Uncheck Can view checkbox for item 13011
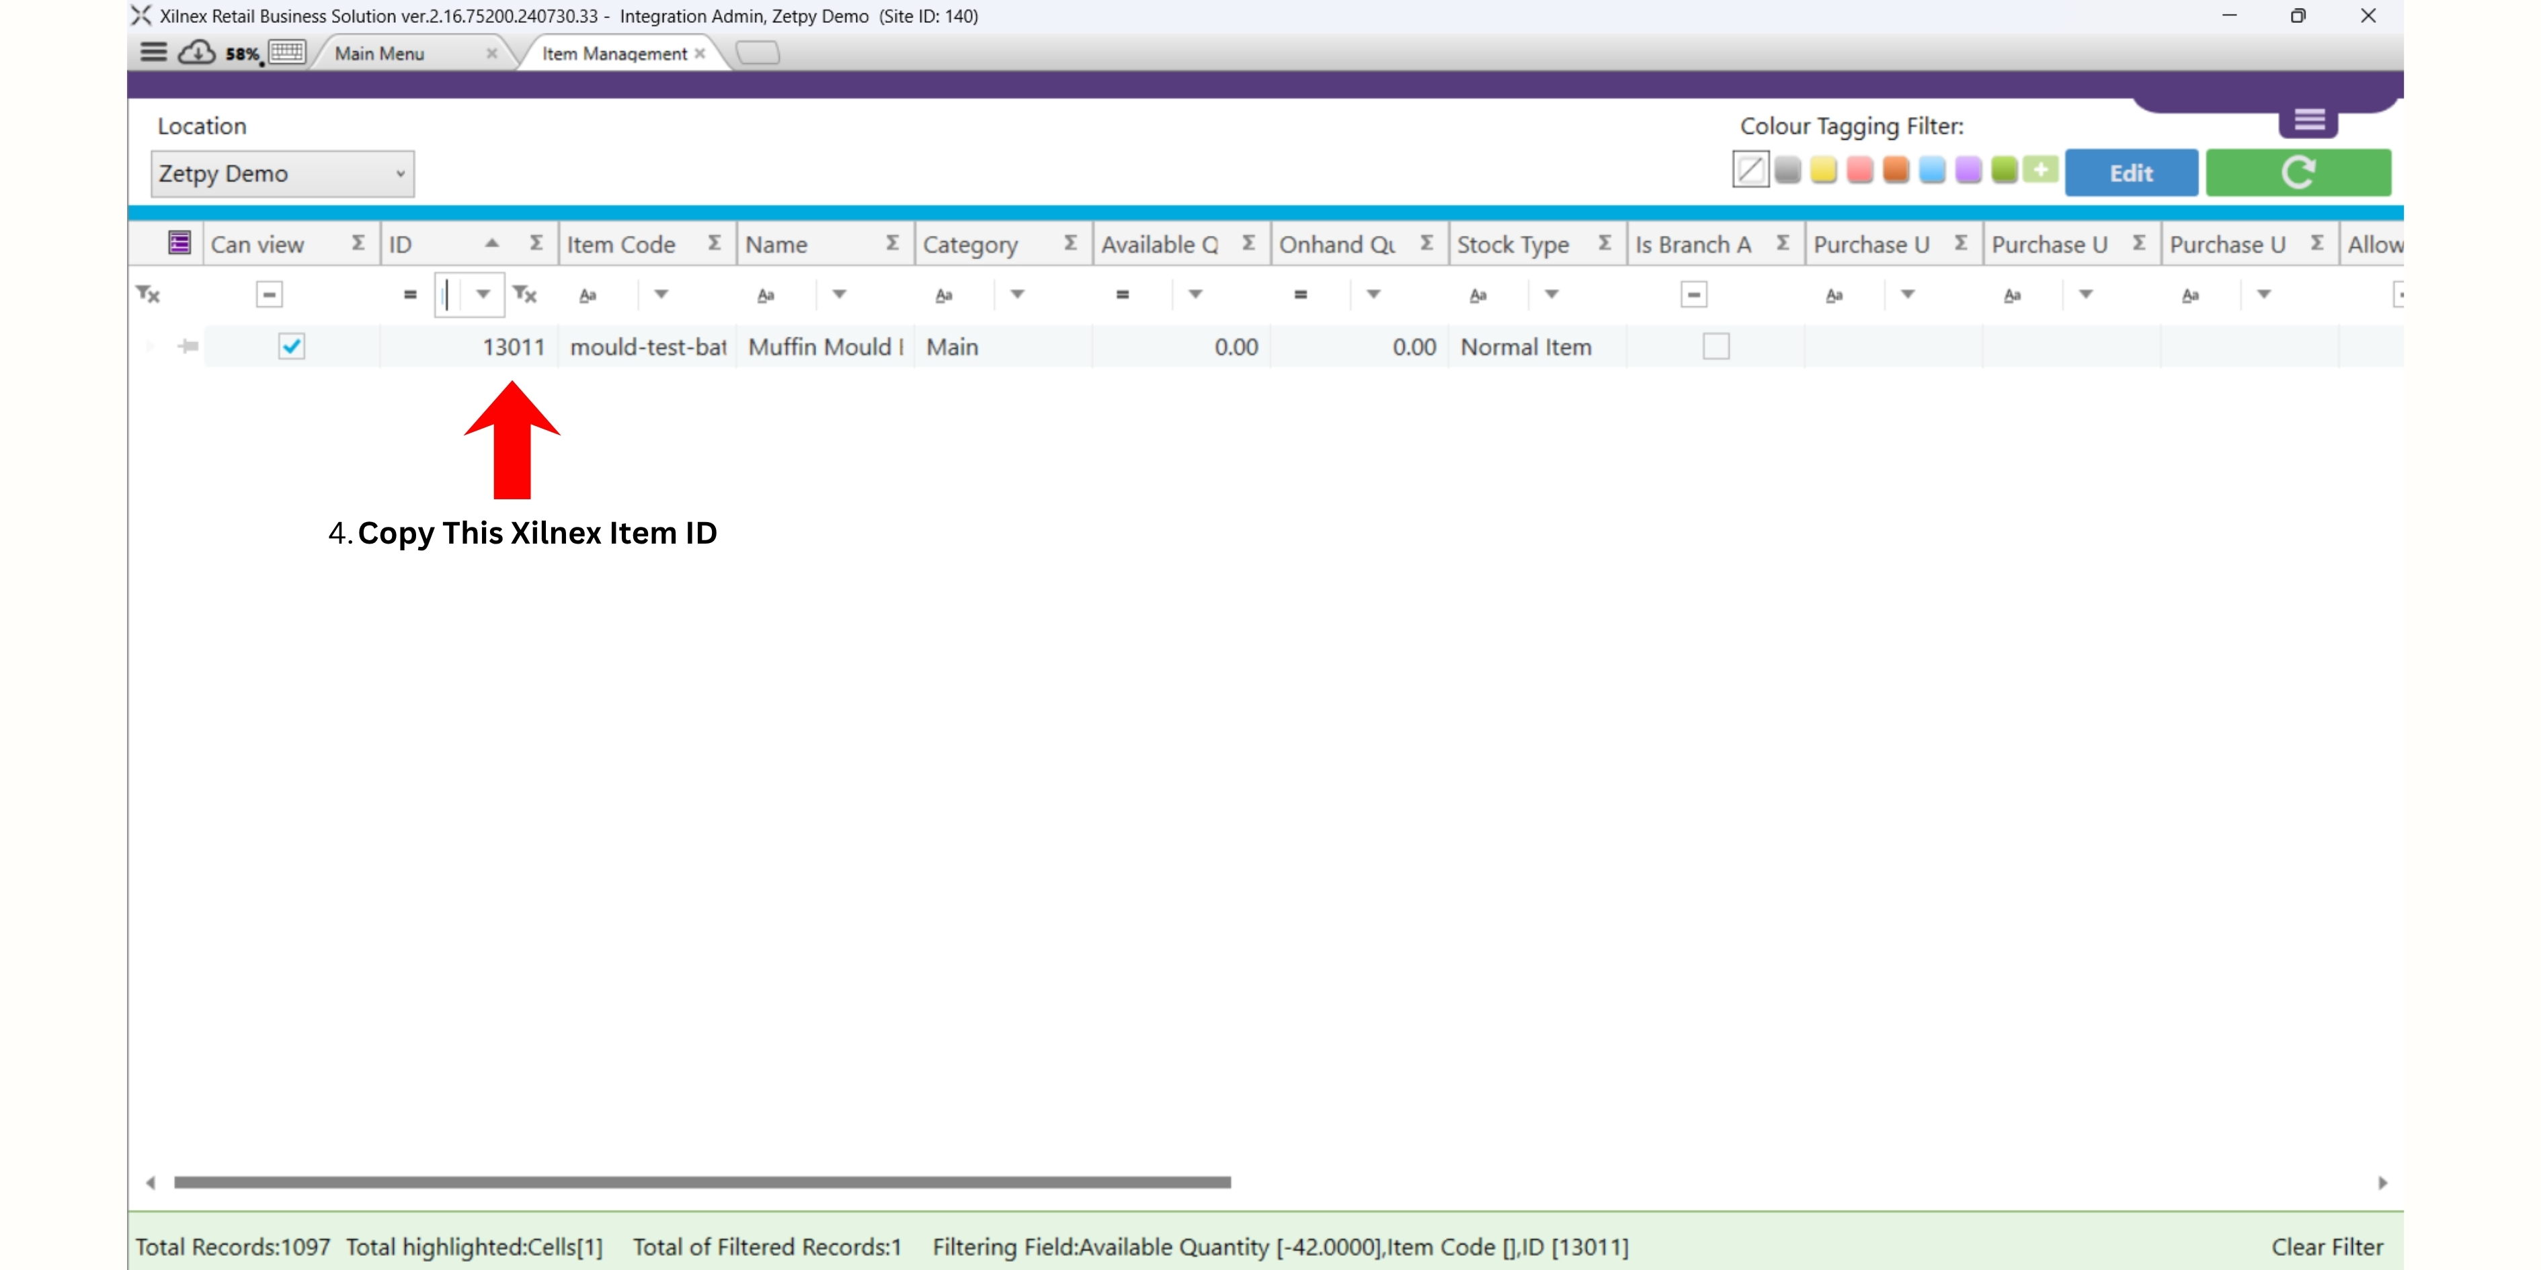 pyautogui.click(x=291, y=346)
